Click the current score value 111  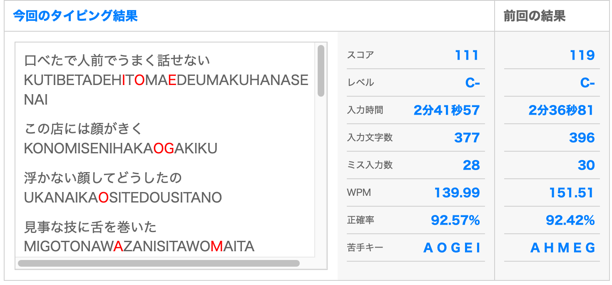pos(467,55)
